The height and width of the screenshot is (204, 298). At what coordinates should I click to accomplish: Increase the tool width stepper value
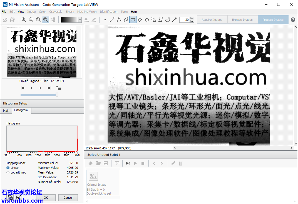192,18
